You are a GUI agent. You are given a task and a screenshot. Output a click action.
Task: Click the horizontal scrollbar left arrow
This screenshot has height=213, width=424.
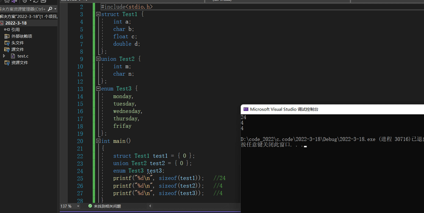coord(151,206)
